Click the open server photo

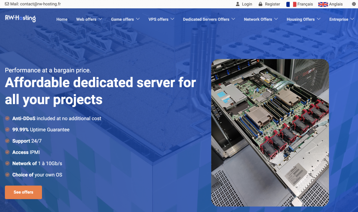[270, 133]
